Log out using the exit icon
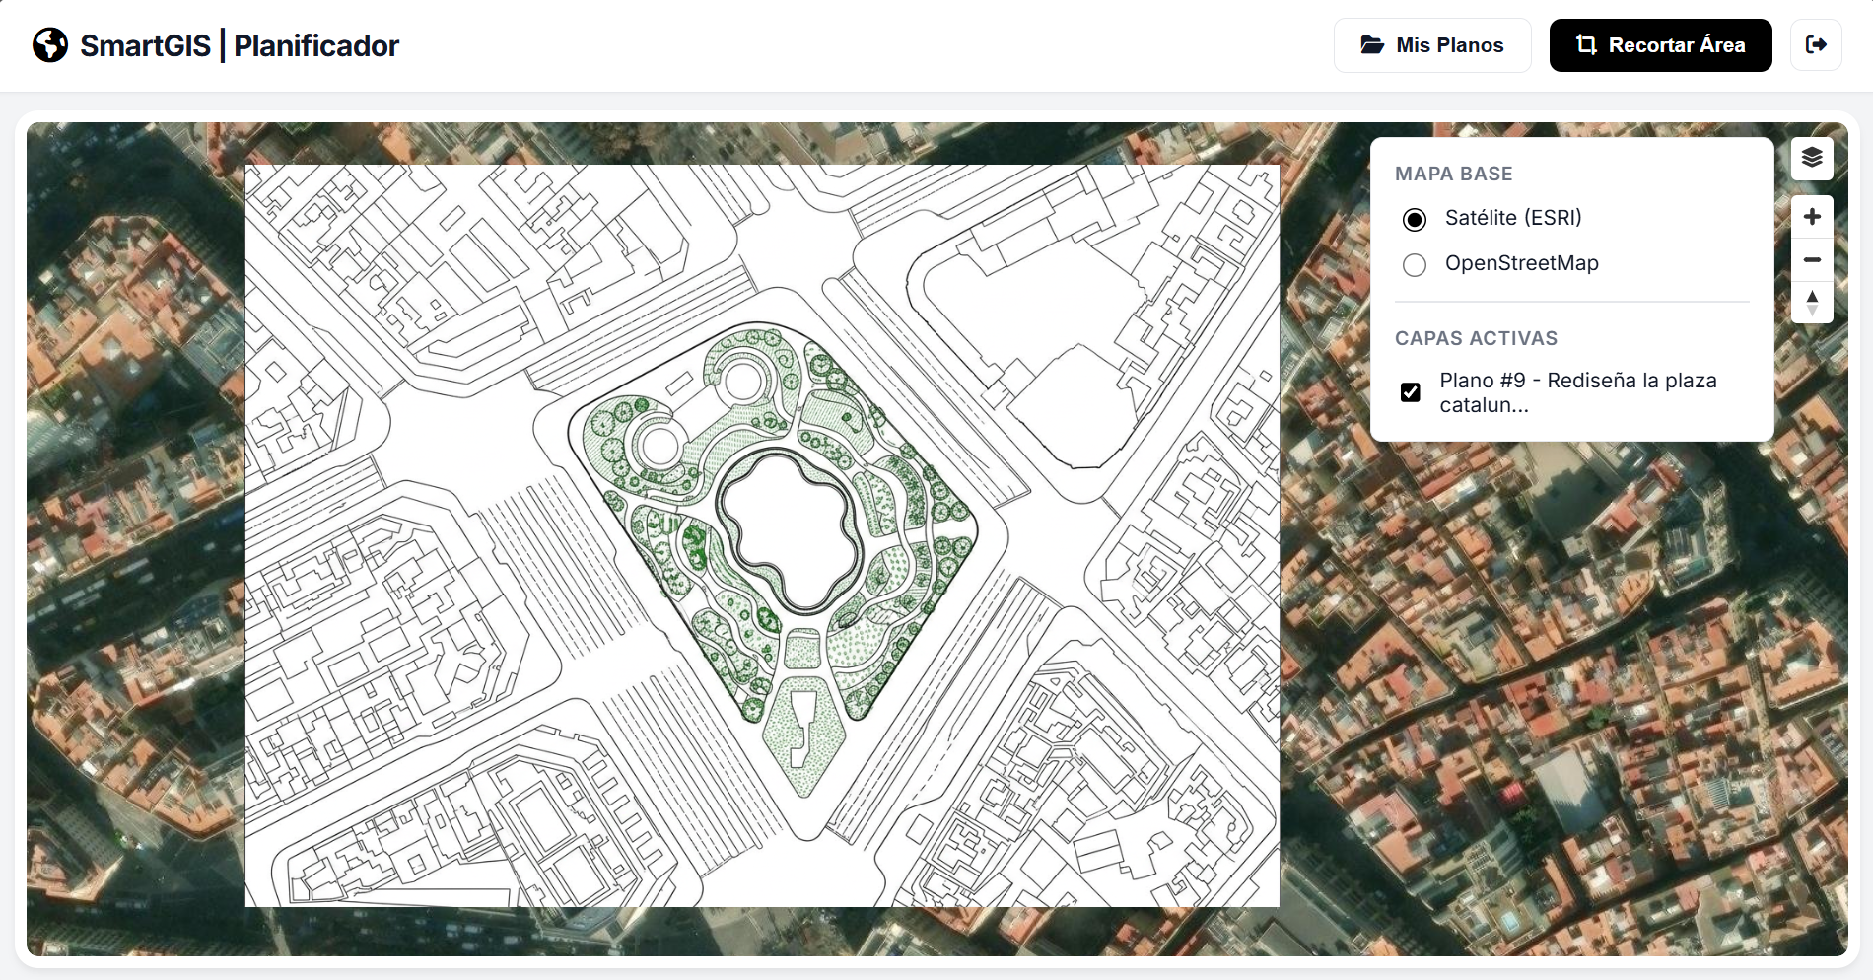 [x=1816, y=44]
